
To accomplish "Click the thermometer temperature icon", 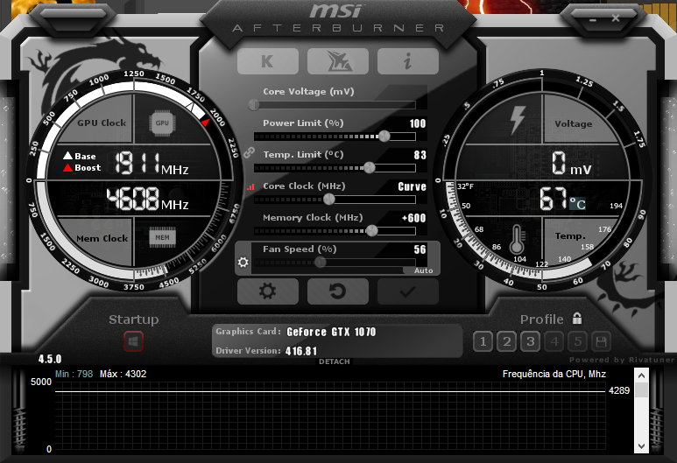I will (518, 240).
